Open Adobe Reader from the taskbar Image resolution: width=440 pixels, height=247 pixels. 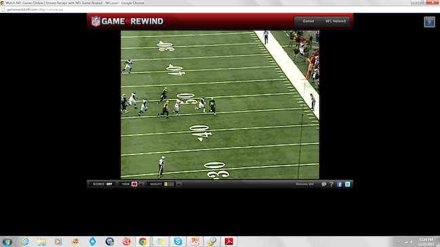coord(228,241)
